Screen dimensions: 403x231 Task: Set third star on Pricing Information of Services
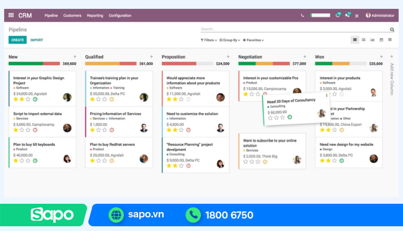click(x=105, y=130)
